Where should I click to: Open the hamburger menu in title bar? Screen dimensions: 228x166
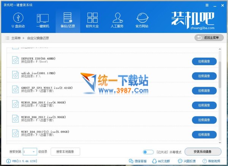[207, 5]
